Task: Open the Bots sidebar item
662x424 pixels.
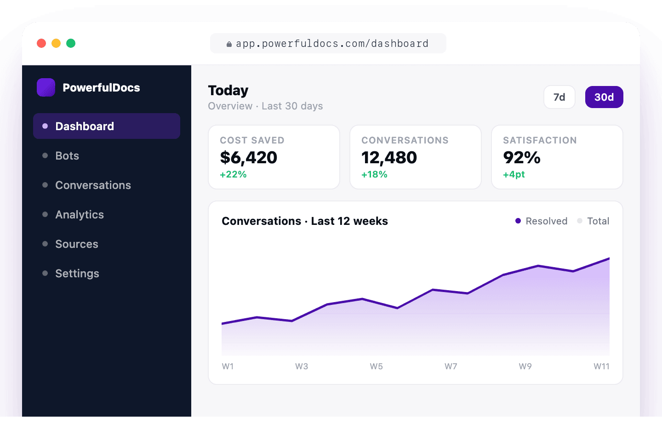Action: [x=107, y=155]
